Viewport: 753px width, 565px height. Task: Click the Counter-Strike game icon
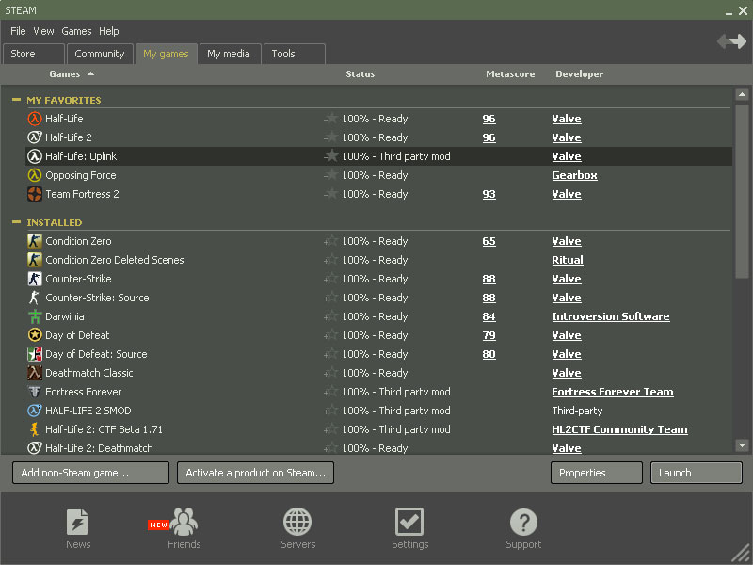coord(35,279)
